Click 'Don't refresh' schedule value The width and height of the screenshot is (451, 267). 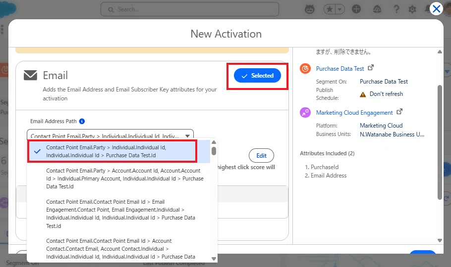click(386, 94)
